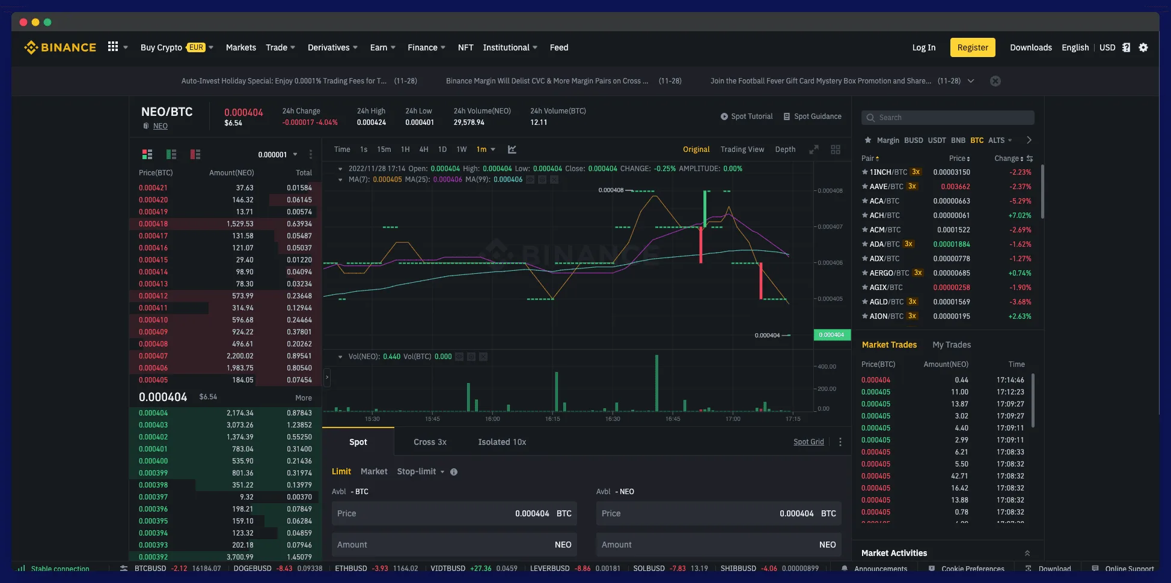Open the 1m timeframe dropdown
The image size is (1171, 583).
[494, 150]
